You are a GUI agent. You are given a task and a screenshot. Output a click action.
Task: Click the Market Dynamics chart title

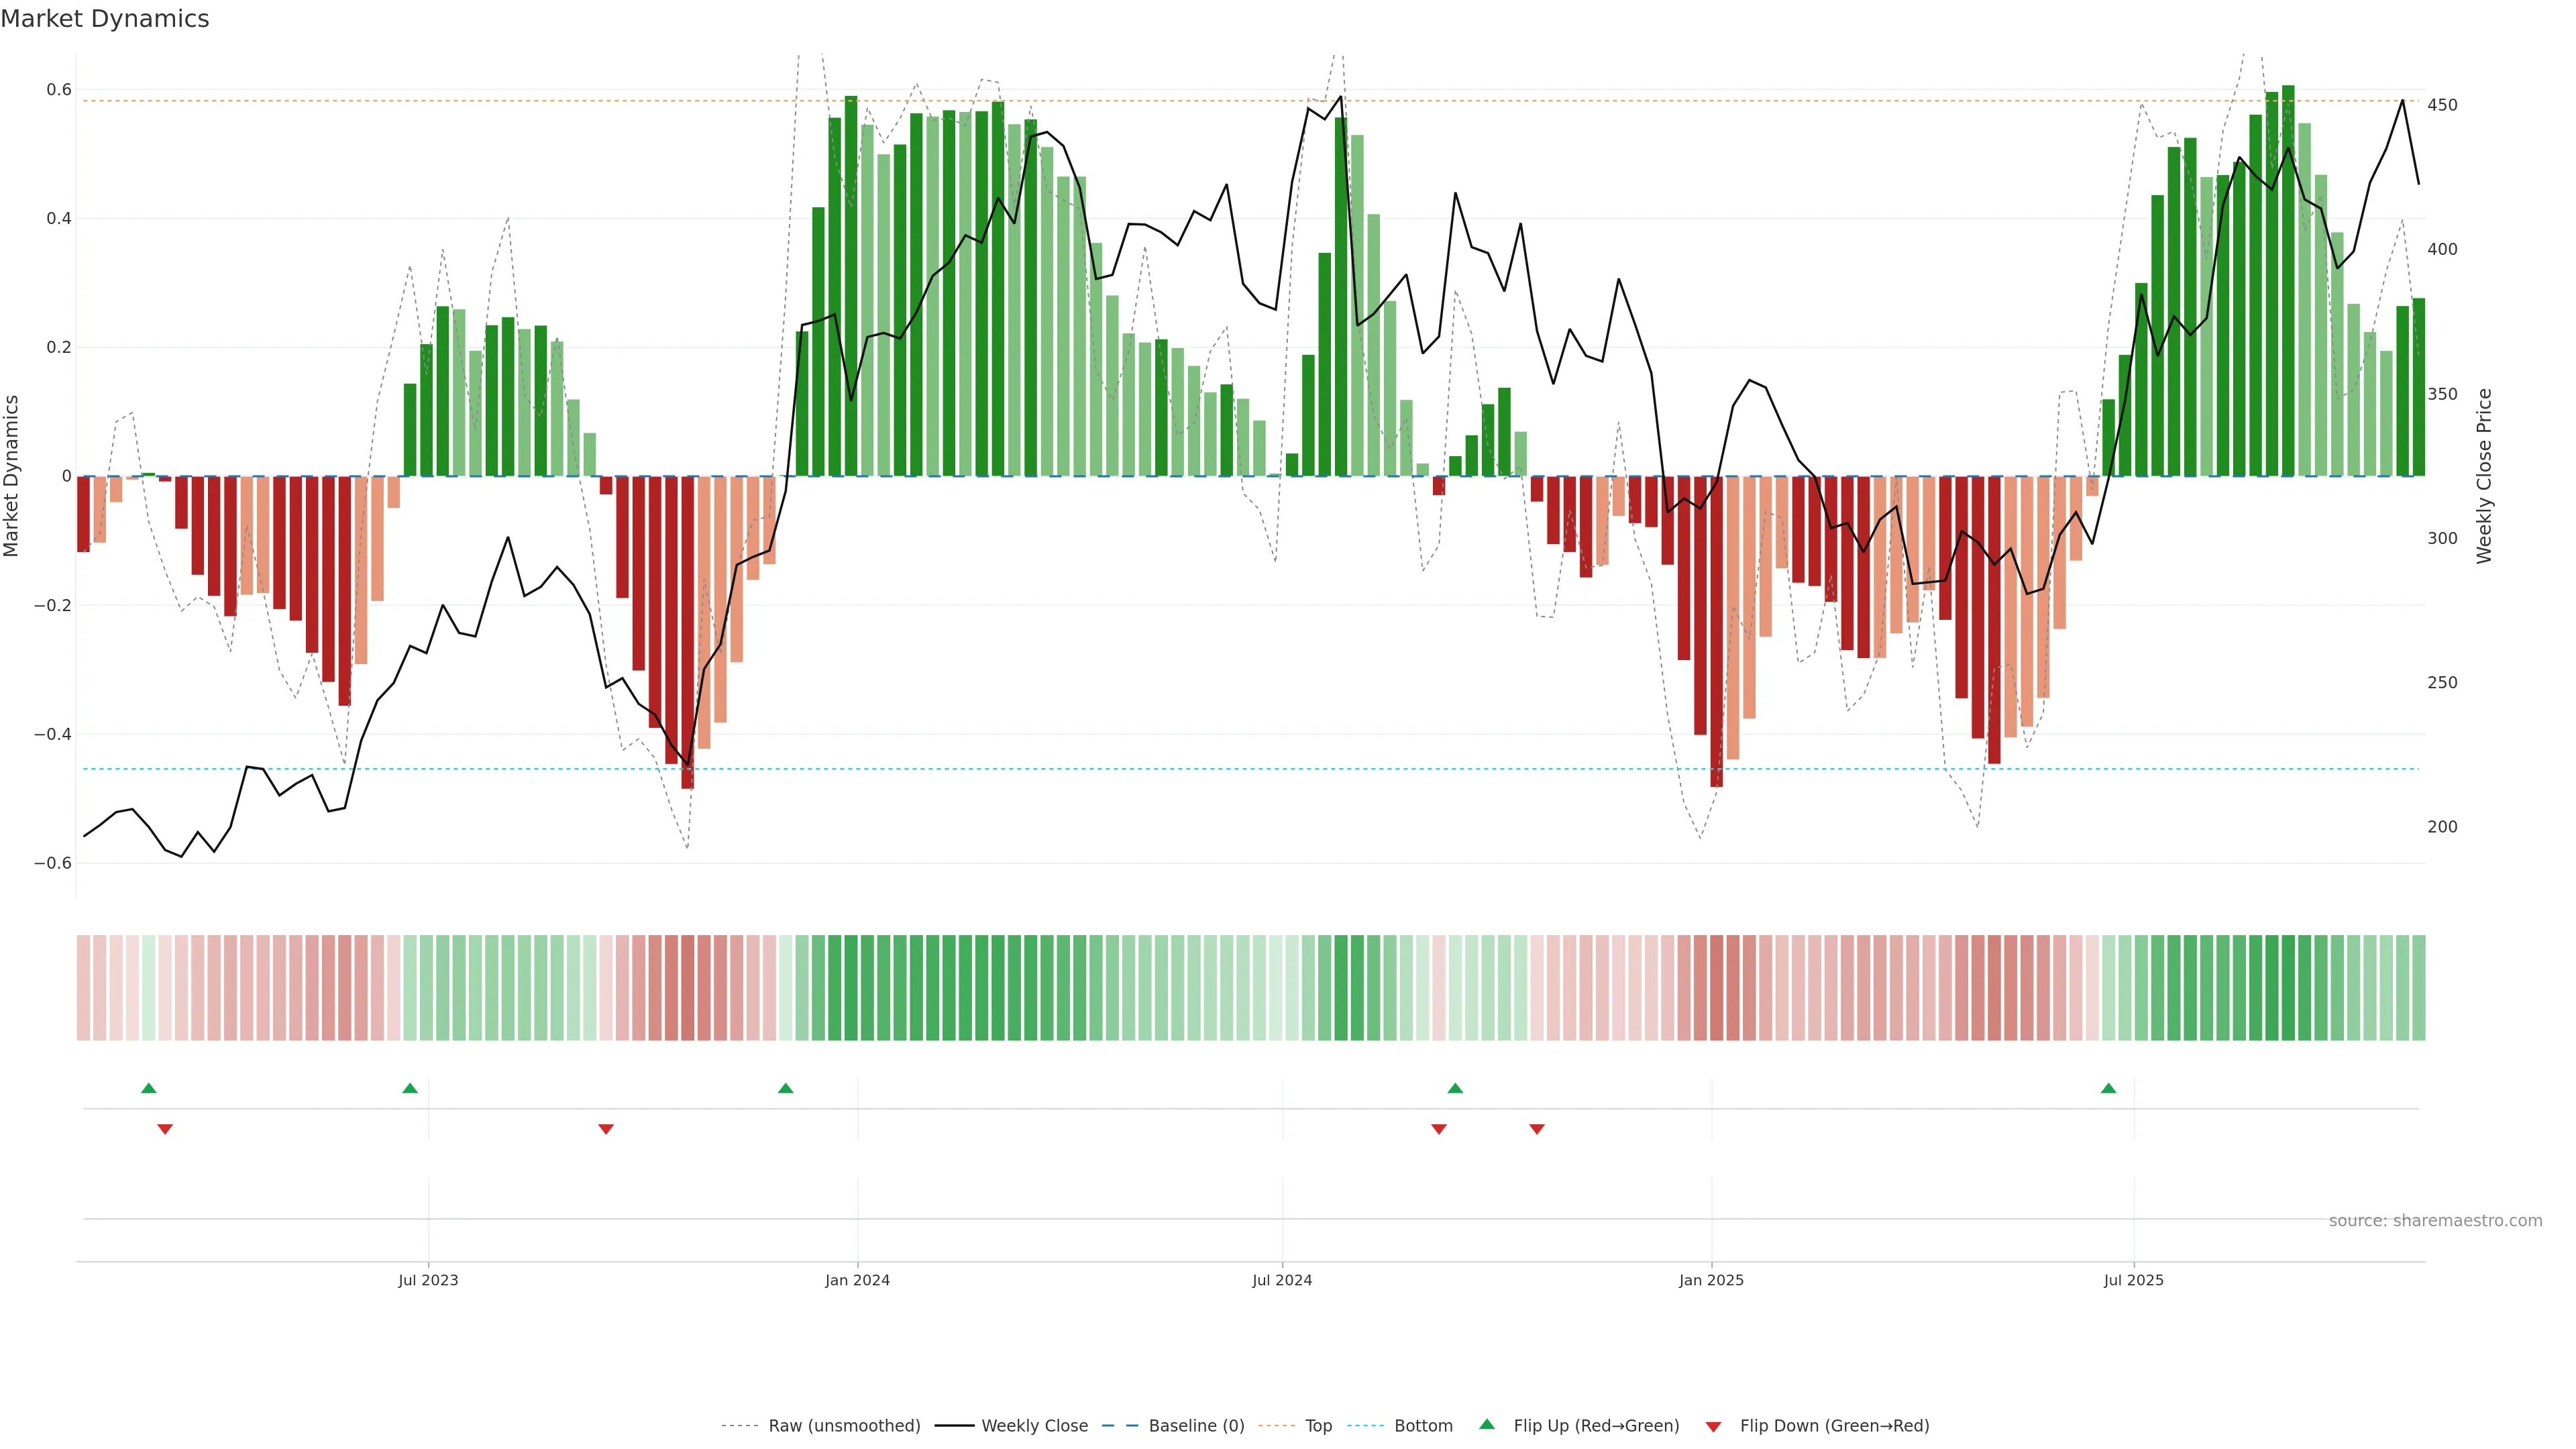pyautogui.click(x=105, y=19)
